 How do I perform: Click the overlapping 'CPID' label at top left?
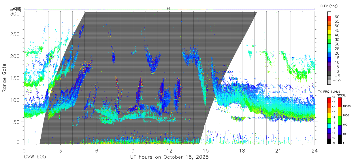point(18,9)
